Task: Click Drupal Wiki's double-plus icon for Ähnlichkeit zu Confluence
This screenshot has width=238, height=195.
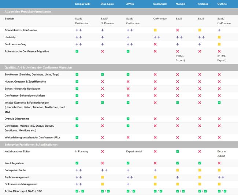Action: pyautogui.click(x=79, y=30)
